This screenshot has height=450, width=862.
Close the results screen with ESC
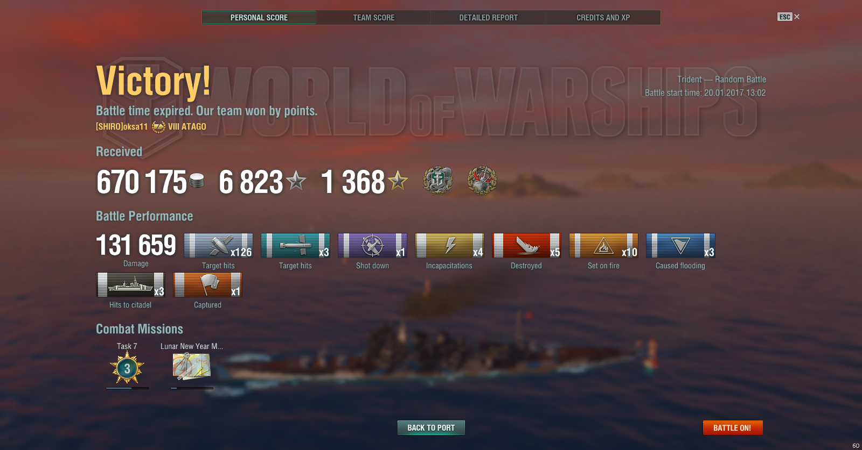click(x=789, y=17)
